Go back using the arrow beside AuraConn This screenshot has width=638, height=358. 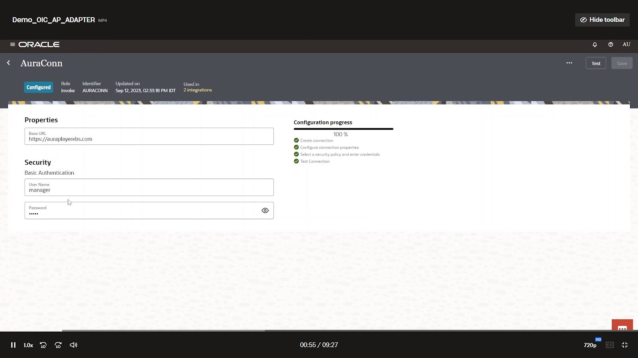click(8, 63)
